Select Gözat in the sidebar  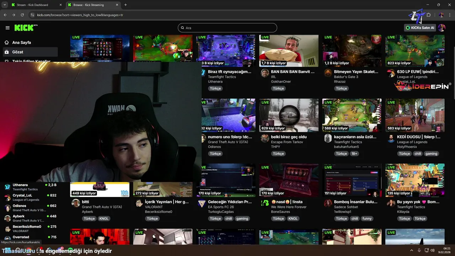(30, 52)
